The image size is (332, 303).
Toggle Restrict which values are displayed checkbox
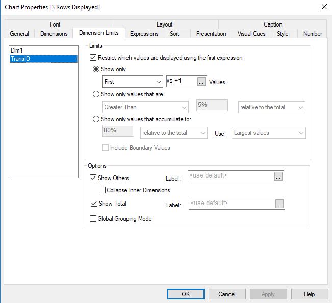(x=93, y=58)
